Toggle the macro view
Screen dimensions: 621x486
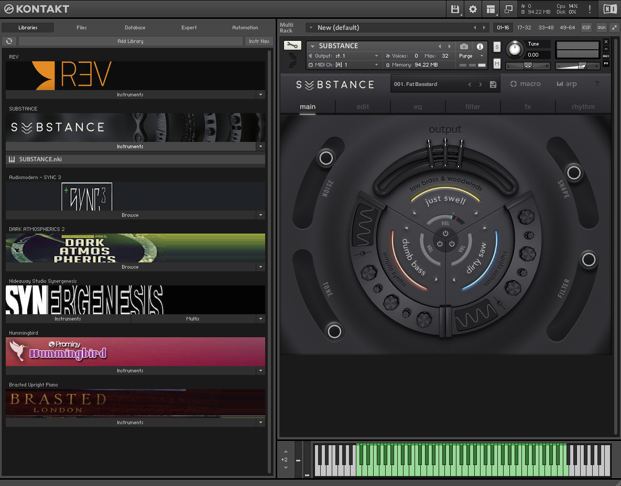(526, 84)
